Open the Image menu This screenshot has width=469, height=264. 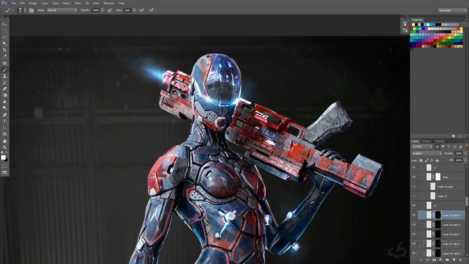point(33,3)
